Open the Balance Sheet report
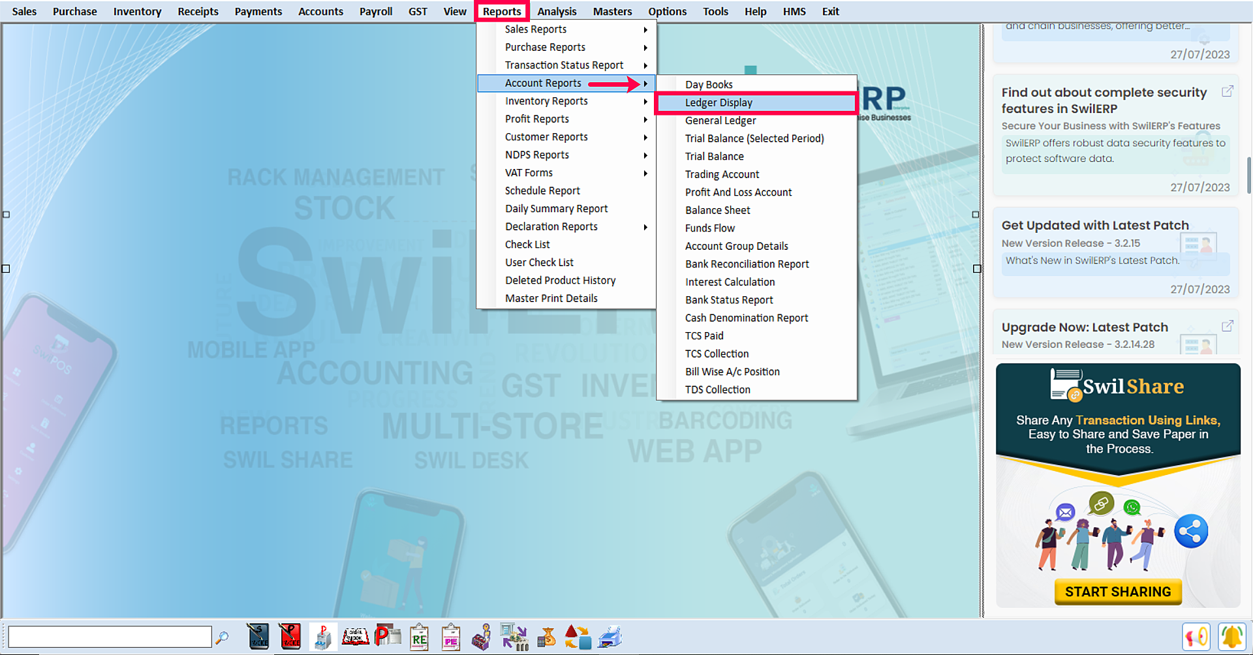 756,210
